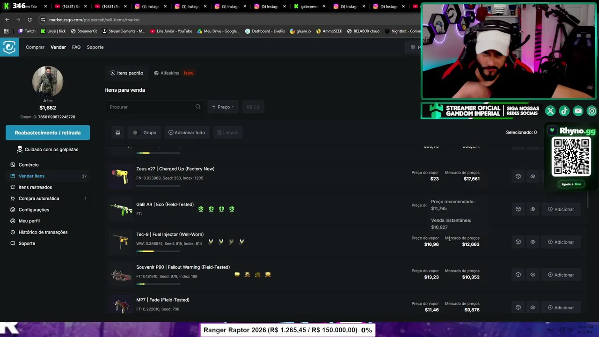599x337 pixels.
Task: Click the Compra automática sidebar icon
Action: pyautogui.click(x=13, y=198)
